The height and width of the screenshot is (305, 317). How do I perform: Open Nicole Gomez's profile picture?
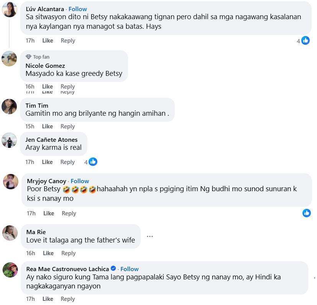click(x=9, y=58)
